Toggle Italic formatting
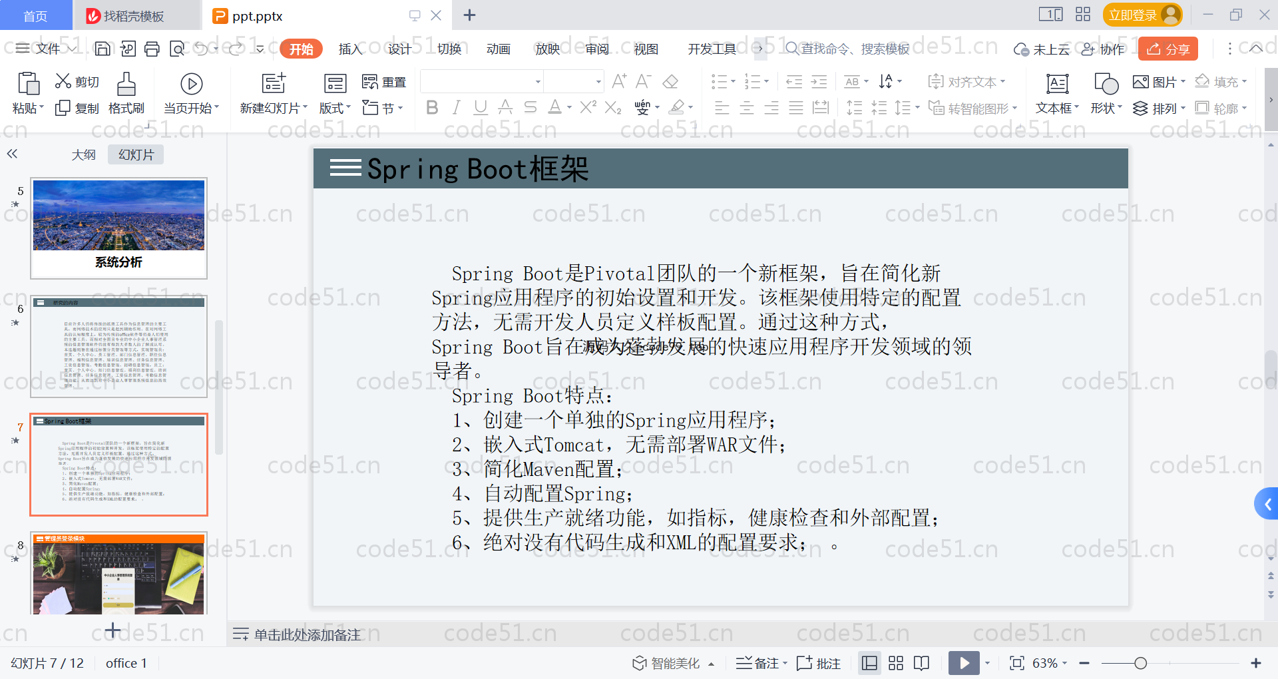This screenshot has height=679, width=1278. point(456,107)
